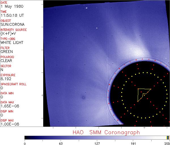The image size is (170, 145).
Task: Click the cross tick mark below the image bottom
Action: coord(144,128)
